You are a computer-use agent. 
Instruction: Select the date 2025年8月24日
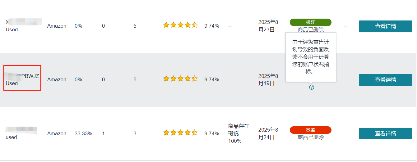click(x=268, y=133)
